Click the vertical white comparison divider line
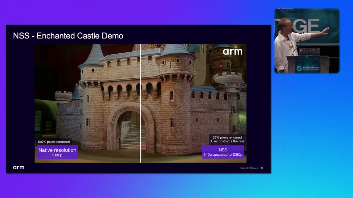 tap(140, 103)
